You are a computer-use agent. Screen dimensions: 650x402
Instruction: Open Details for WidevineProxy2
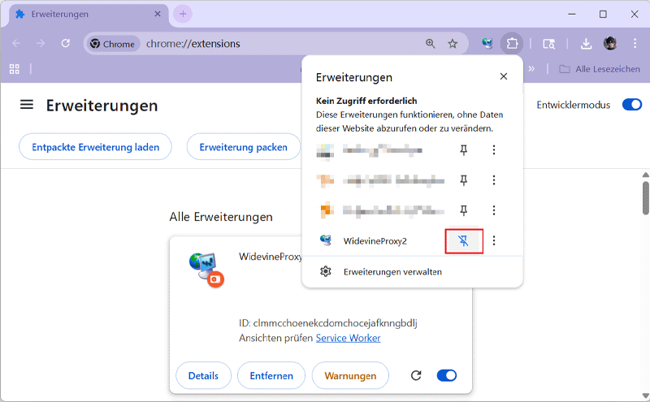coord(203,375)
